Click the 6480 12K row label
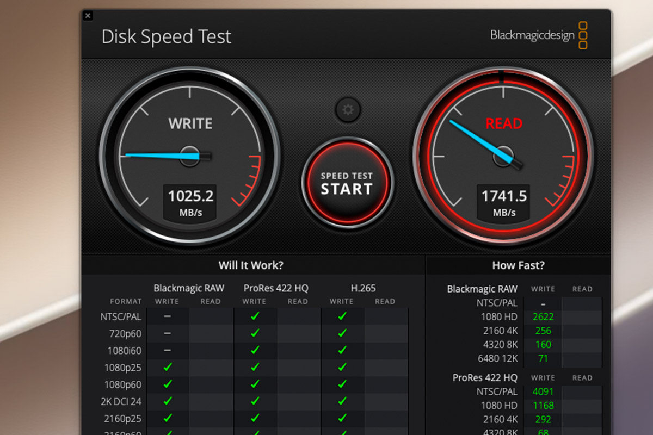Screen dimensions: 653x435 (498, 358)
